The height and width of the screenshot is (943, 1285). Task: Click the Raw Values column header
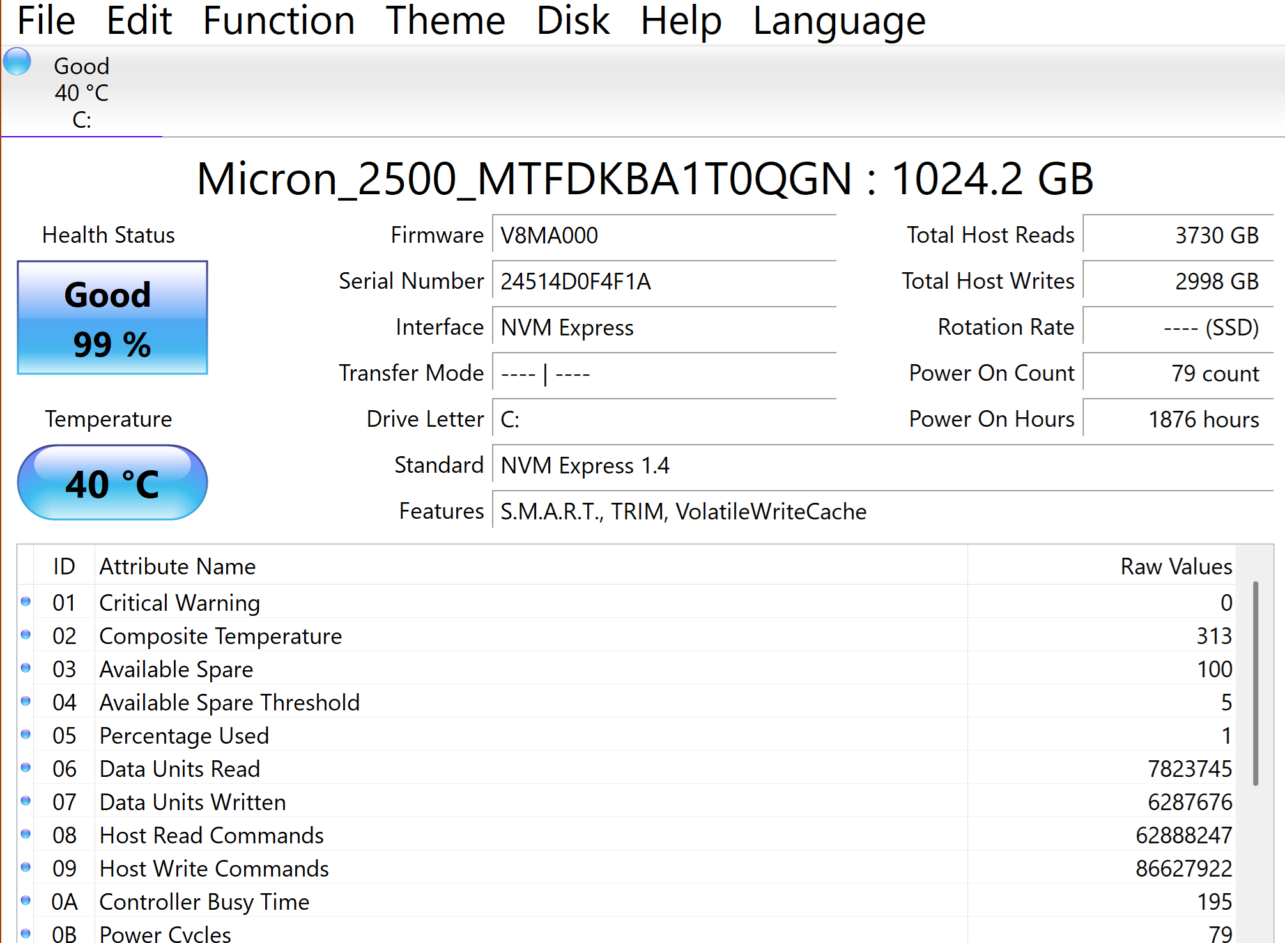1175,567
